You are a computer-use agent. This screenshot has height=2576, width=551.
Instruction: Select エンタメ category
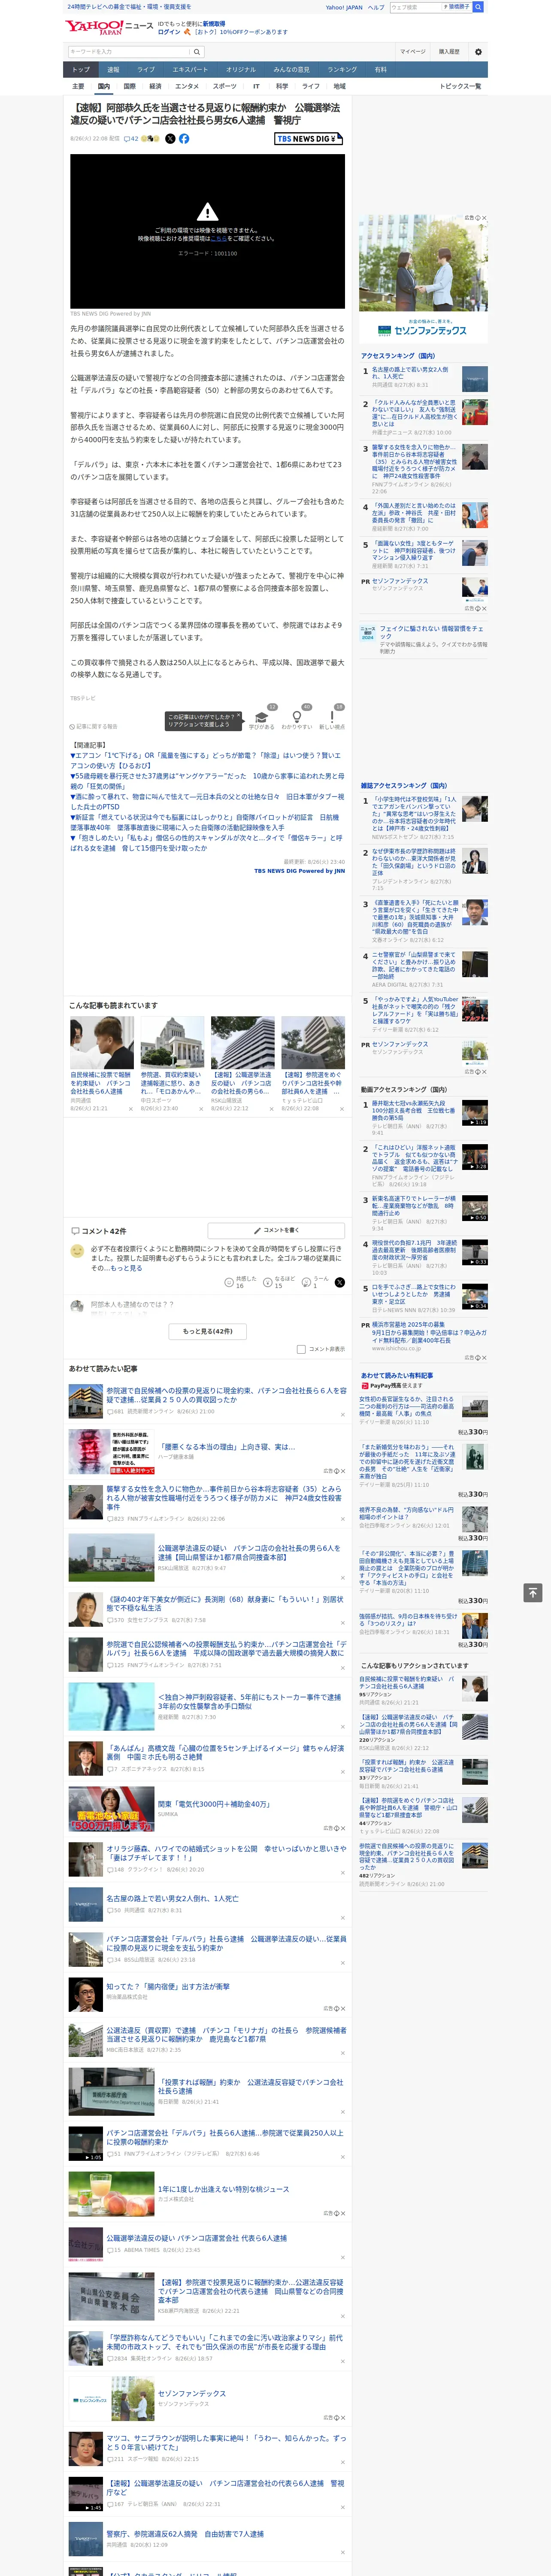click(187, 86)
